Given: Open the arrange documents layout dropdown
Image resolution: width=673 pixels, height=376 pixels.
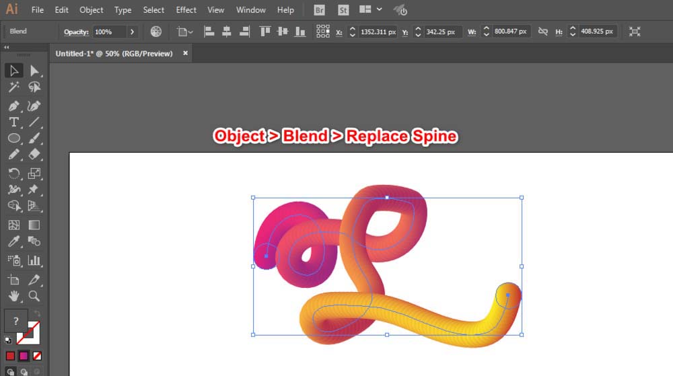Looking at the screenshot, I should 371,9.
